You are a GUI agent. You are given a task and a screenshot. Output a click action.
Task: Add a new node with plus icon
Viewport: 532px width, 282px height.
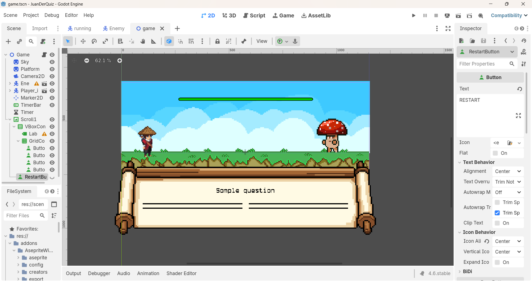(8, 41)
